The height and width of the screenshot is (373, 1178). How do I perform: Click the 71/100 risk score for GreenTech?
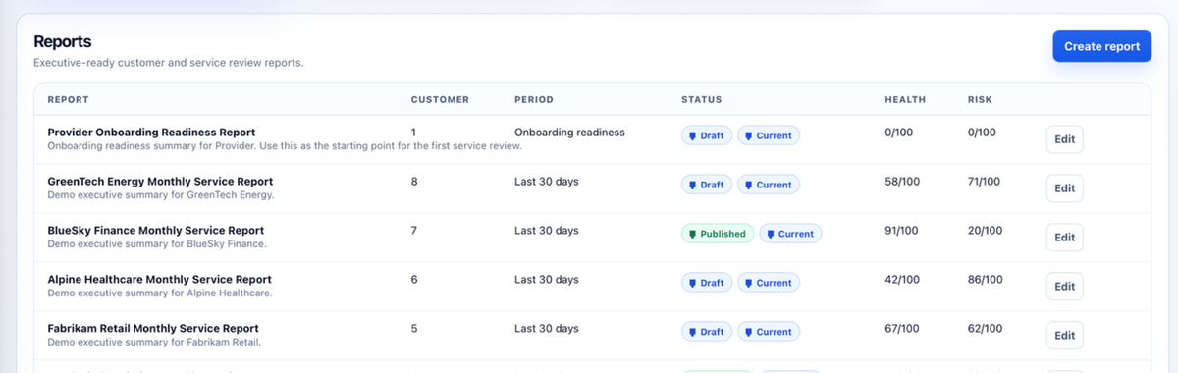(984, 182)
